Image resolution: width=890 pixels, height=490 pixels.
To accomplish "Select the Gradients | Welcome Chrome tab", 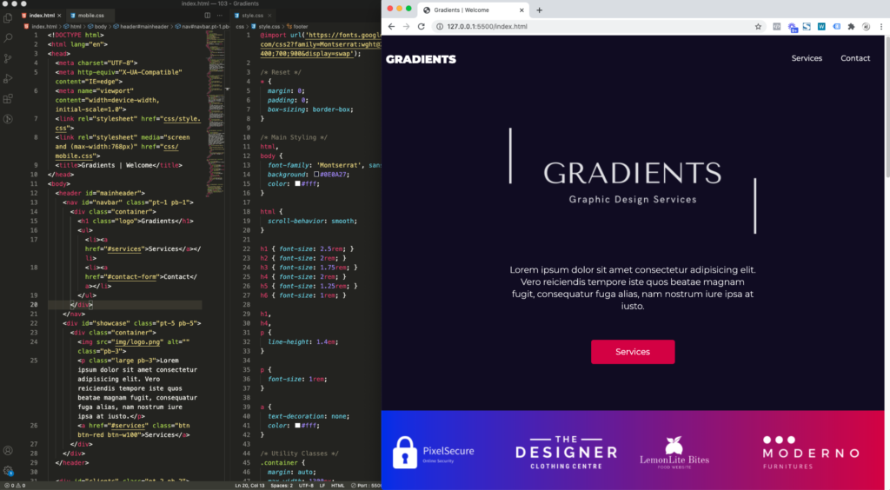I will [472, 10].
